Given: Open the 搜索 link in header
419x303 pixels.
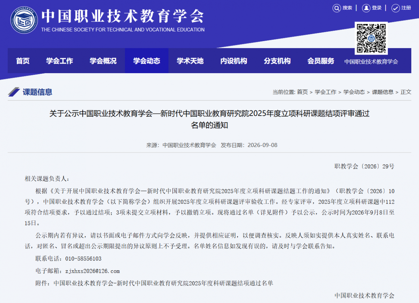Looking at the screenshot, I should (x=347, y=8).
